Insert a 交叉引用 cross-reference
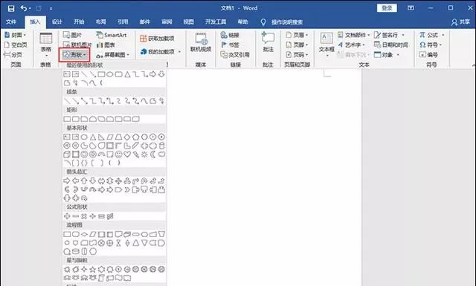The image size is (476, 286). coord(235,55)
